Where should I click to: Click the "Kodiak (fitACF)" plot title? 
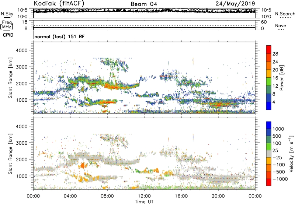coord(59,3)
